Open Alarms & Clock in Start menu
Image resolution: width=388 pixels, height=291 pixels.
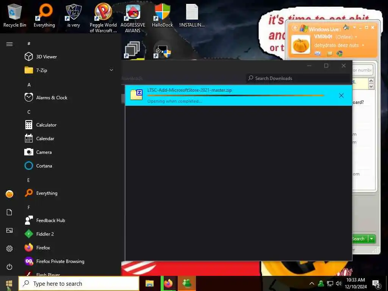tap(70, 97)
